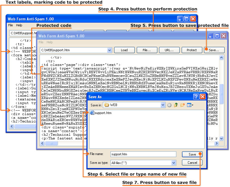This screenshot has height=187, width=230.
Task: Close the Save As dialog
Action: point(203,97)
